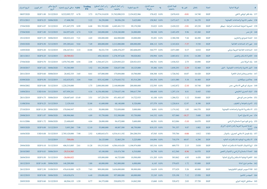Select row number 141

tap(256, 38)
